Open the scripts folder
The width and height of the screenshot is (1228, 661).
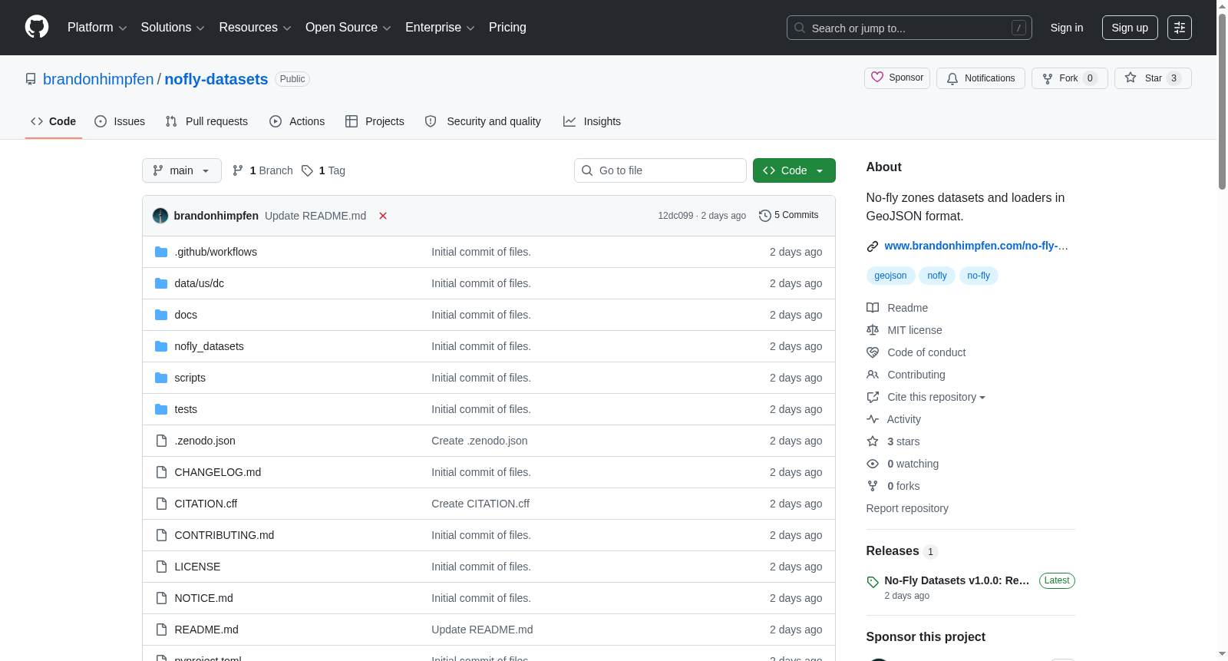pos(190,378)
